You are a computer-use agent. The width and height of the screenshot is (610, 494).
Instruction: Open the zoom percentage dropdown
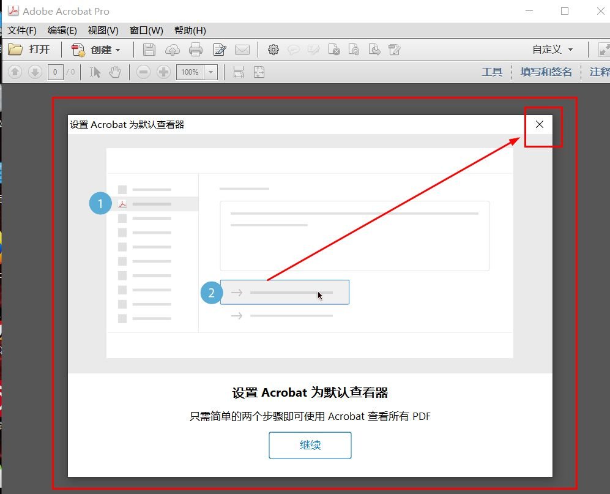210,72
